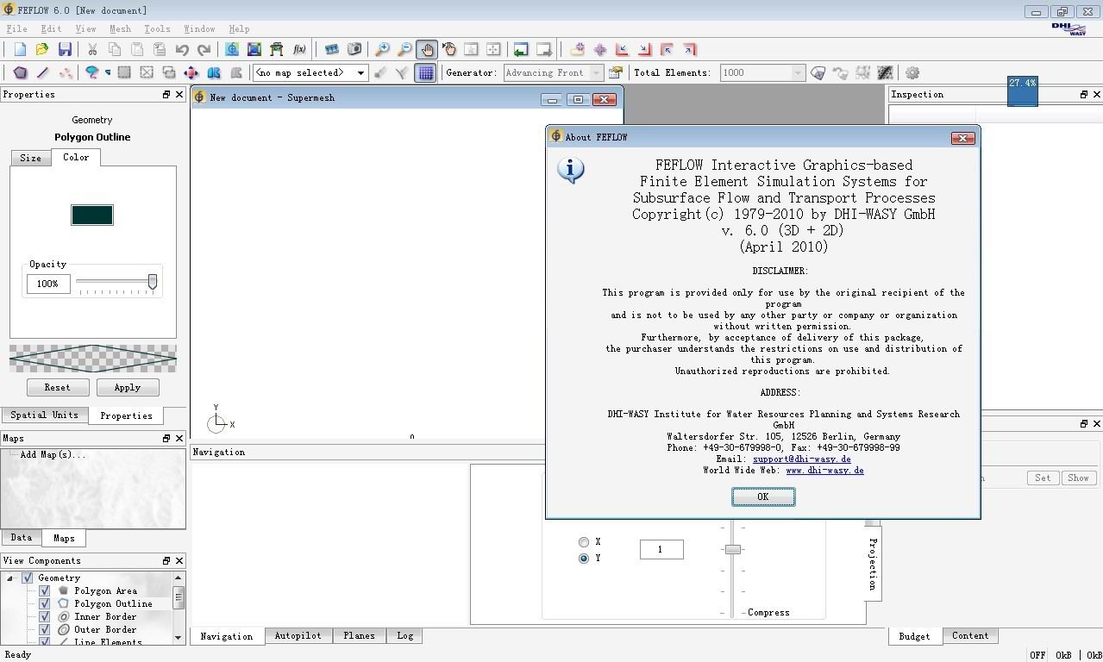
Task: Uncheck the Inner Border checkbox
Action: click(44, 616)
